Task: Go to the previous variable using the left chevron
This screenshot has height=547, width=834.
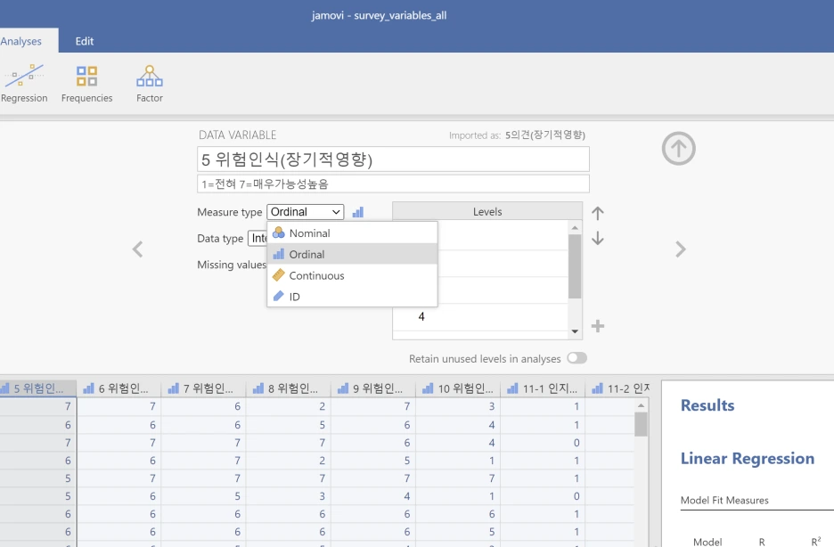Action: pos(138,249)
